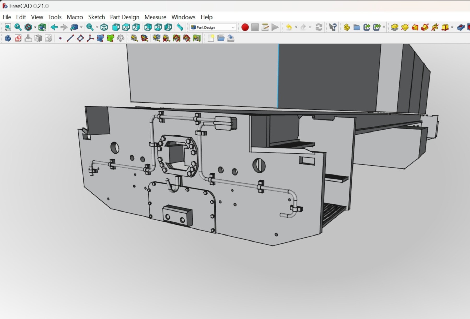This screenshot has width=470, height=319.
Task: Click the Execute macro play button
Action: coord(275,27)
